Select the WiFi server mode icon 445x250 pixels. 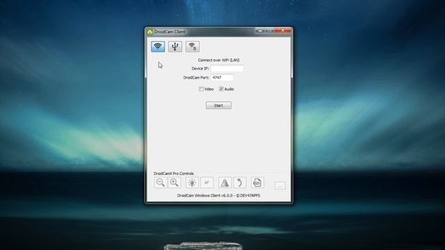pyautogui.click(x=193, y=47)
